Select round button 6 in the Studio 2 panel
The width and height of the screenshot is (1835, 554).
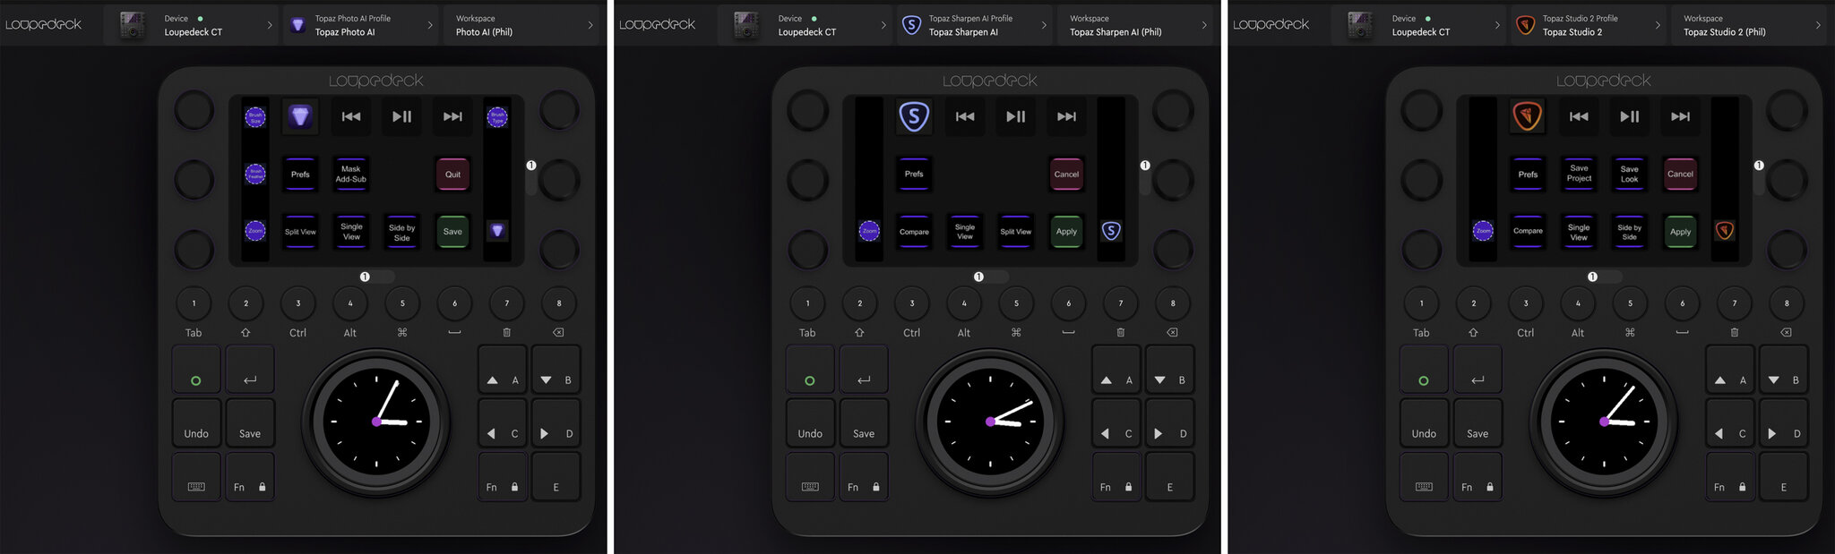tap(1682, 303)
